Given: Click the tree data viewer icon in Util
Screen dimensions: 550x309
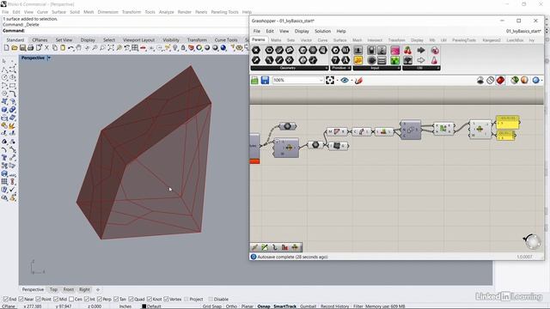Looking at the screenshot, I should [407, 60].
